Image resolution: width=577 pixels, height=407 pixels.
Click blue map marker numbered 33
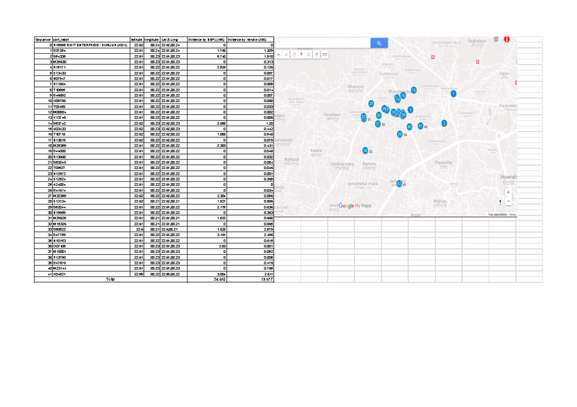[364, 116]
